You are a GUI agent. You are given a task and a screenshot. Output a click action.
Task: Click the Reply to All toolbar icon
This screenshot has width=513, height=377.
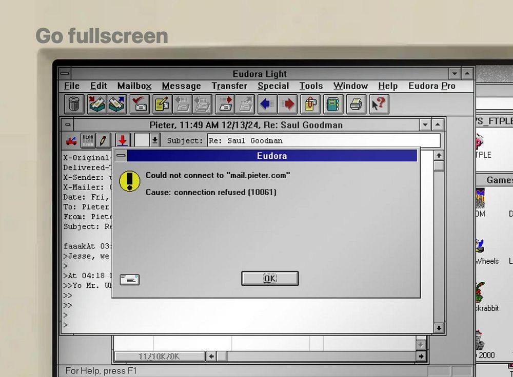[202, 104]
